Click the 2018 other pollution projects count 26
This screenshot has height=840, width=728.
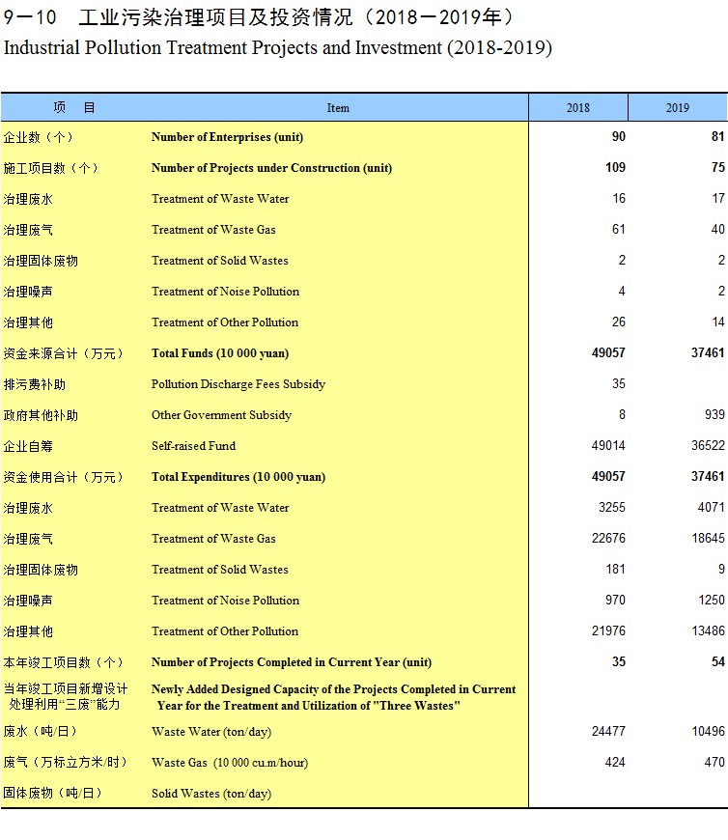click(x=619, y=322)
